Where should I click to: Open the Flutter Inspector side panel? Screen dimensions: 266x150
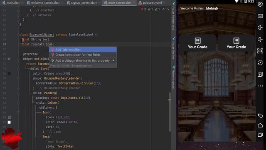174,77
